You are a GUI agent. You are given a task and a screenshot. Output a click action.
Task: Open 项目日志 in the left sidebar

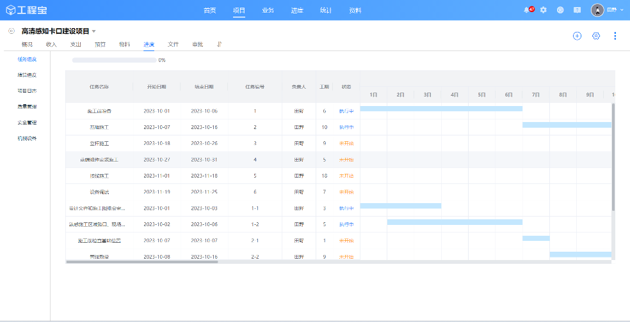click(27, 91)
